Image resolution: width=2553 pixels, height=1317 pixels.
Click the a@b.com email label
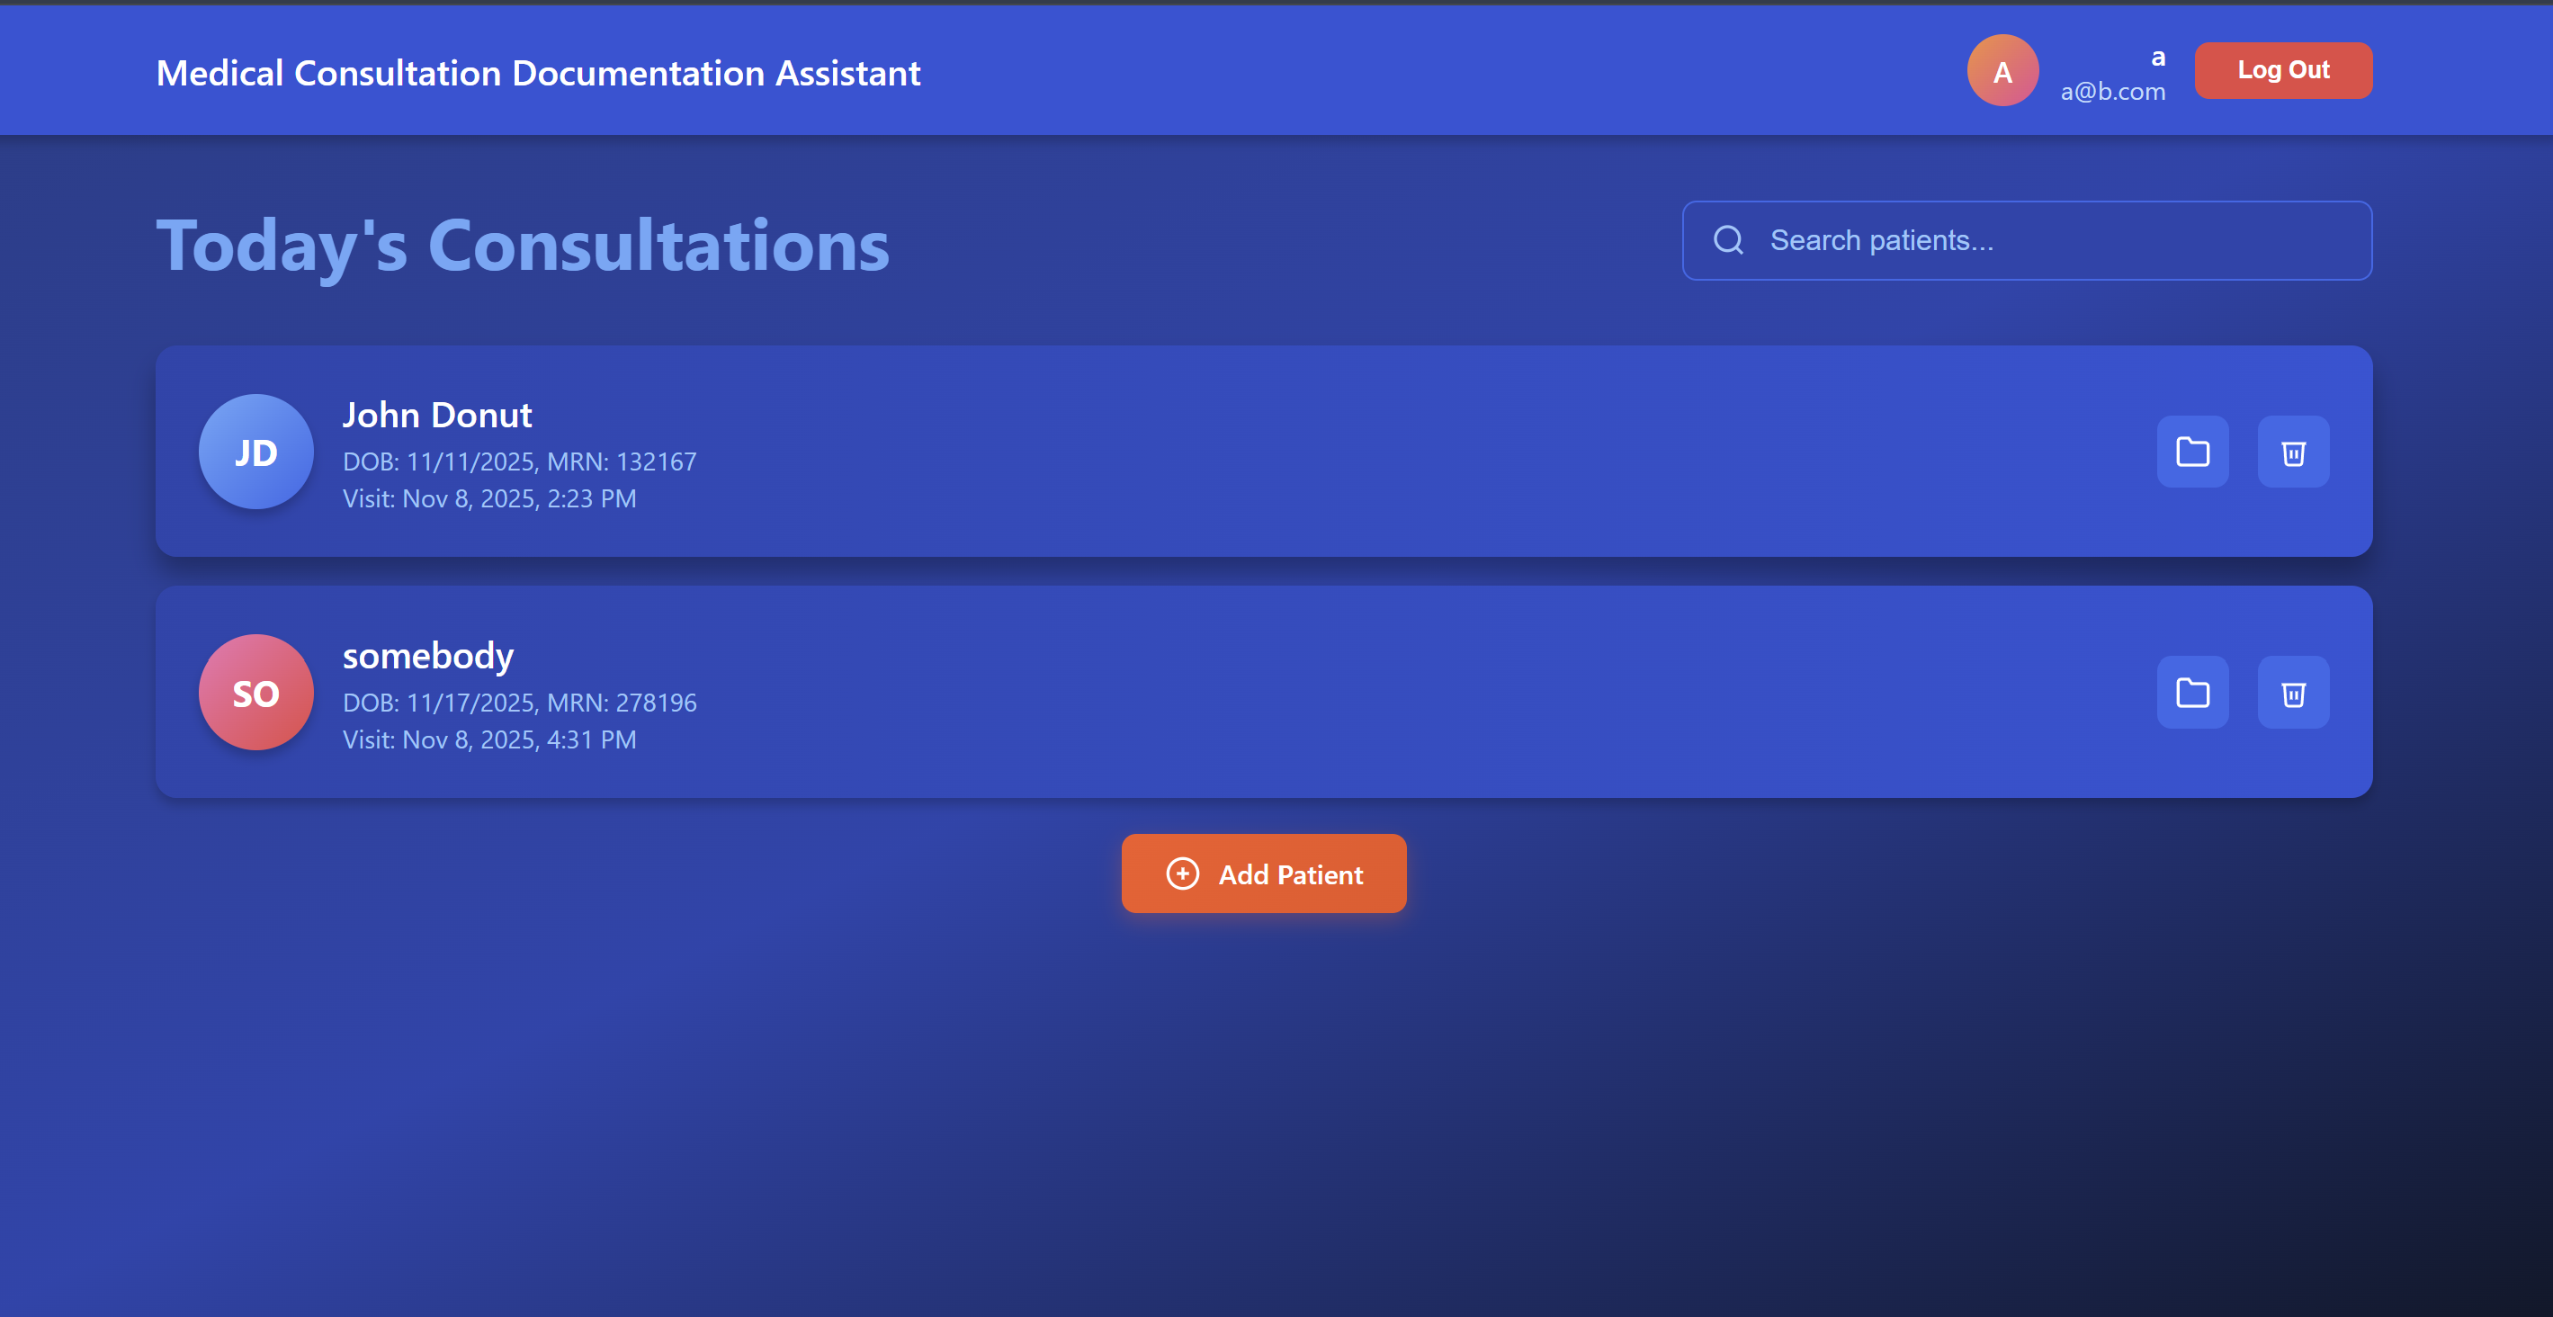(2112, 92)
